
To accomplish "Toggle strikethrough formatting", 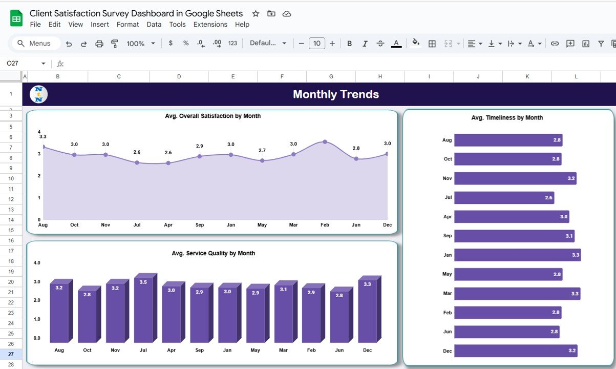I will coord(380,44).
